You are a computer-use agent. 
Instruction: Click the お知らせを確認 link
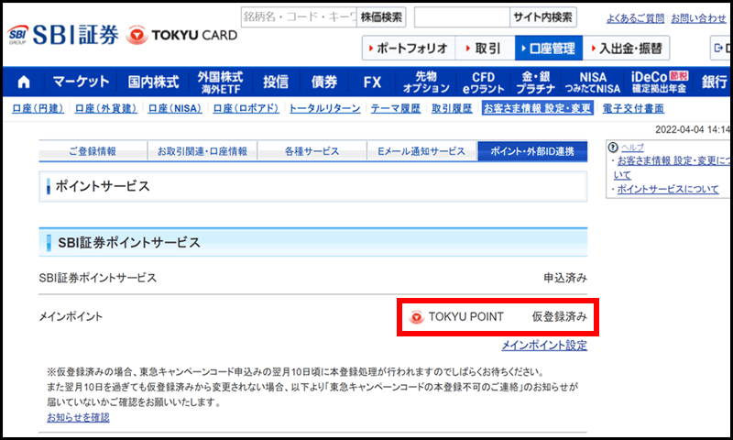coord(78,417)
